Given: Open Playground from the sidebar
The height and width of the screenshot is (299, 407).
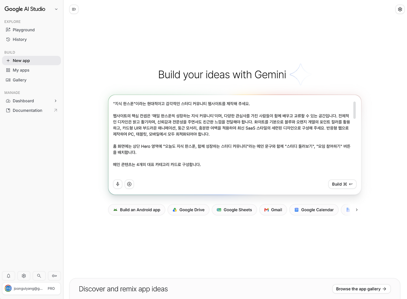Looking at the screenshot, I should point(31,30).
